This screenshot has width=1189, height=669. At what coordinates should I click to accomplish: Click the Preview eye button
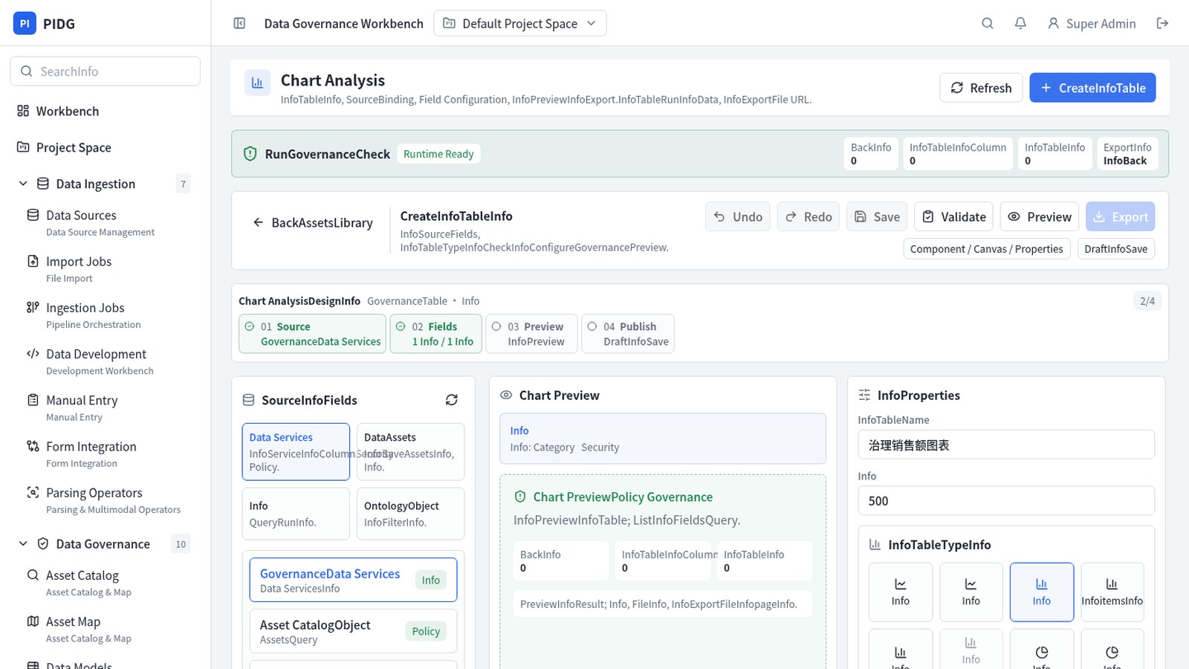pos(1040,216)
